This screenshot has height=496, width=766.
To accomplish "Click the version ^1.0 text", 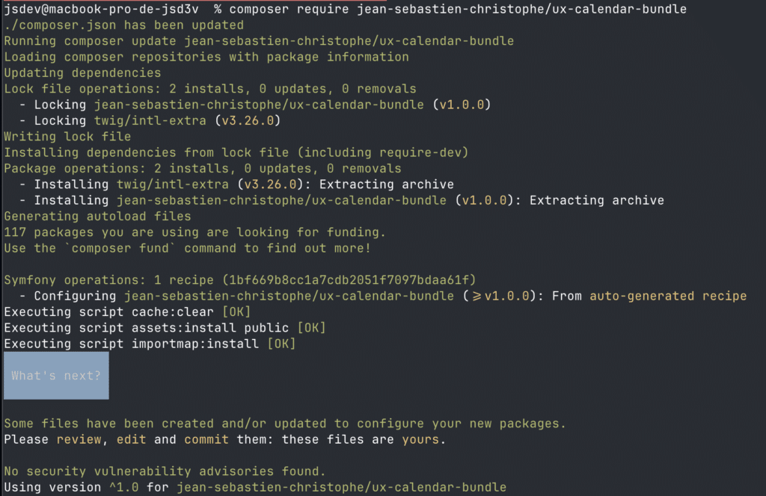I will click(x=123, y=487).
